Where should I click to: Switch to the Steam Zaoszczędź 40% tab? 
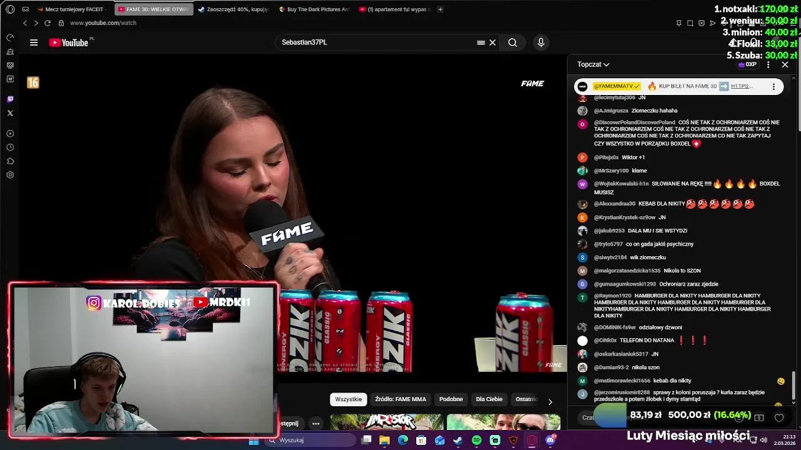tap(233, 9)
